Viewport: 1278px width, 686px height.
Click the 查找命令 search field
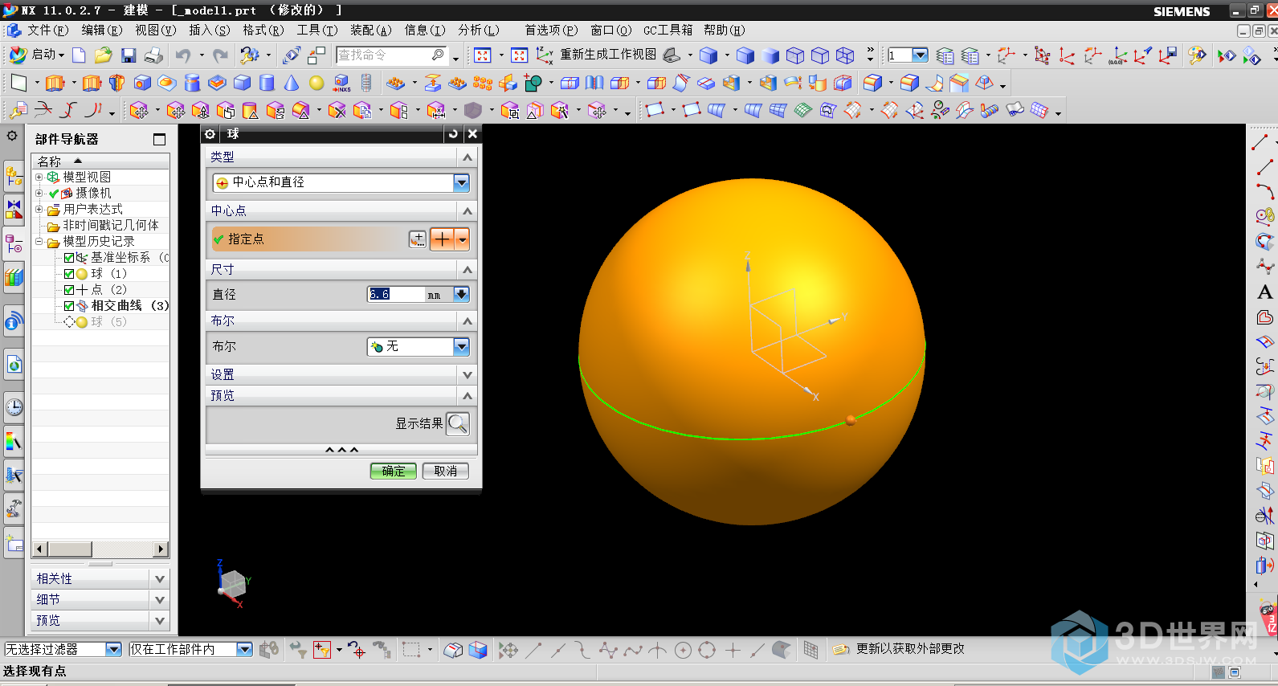coord(383,55)
